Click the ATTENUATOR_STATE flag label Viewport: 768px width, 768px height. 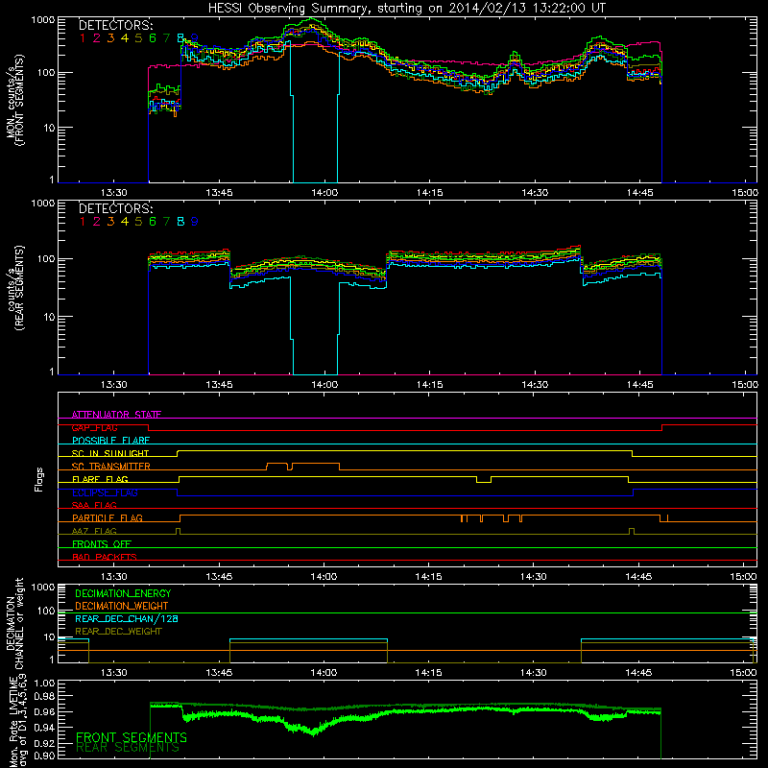(x=116, y=415)
